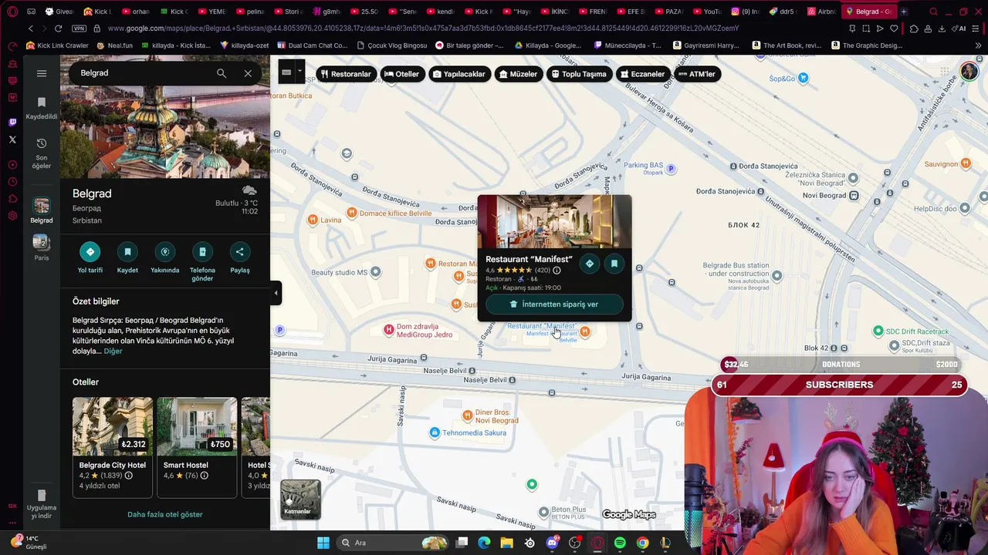Click Tehnomedia Sakura map pin
Viewport: 988px width, 555px height.
click(x=435, y=432)
